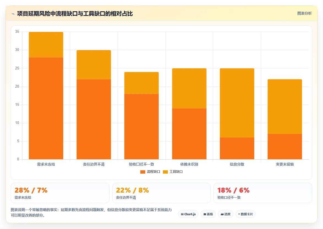Click the chart title 项目延期风险中流程缺口与工具缺口的相对占比
The height and width of the screenshot is (229, 323).
(x=75, y=14)
